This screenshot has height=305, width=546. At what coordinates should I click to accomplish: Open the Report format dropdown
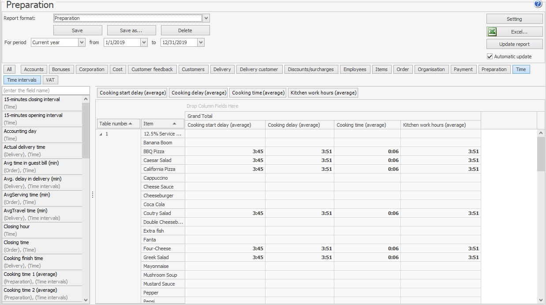pyautogui.click(x=206, y=18)
